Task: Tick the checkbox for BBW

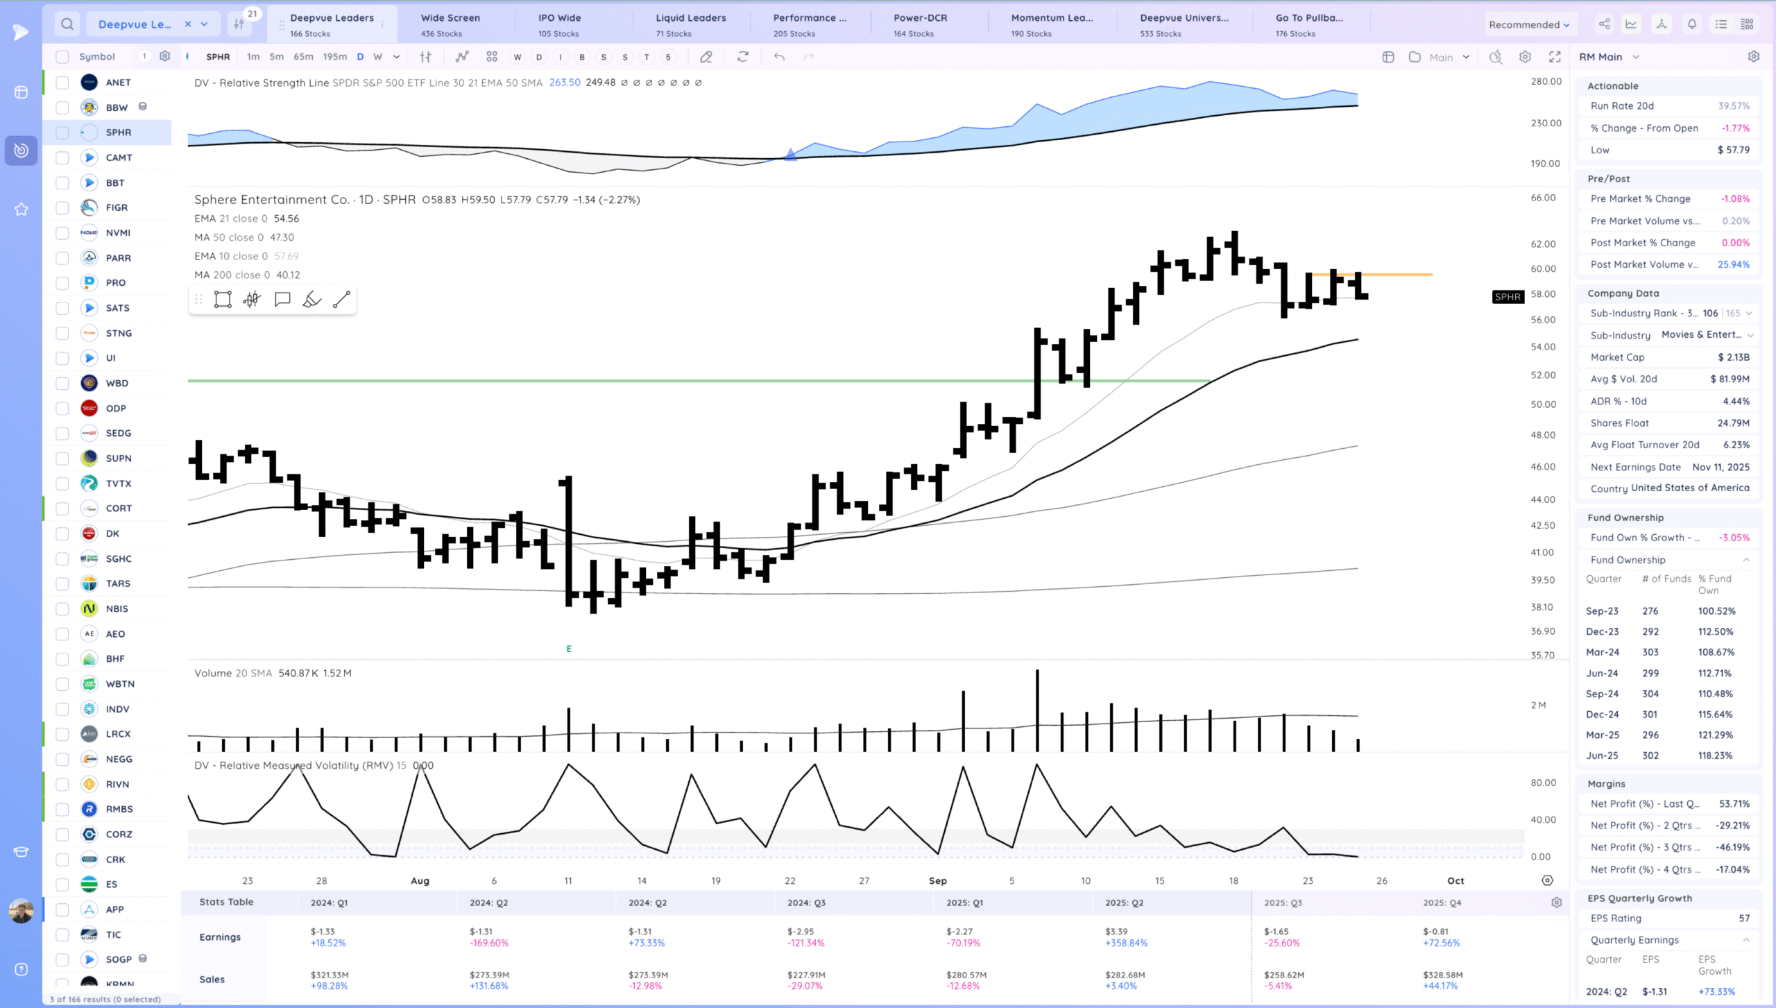Action: pyautogui.click(x=62, y=108)
